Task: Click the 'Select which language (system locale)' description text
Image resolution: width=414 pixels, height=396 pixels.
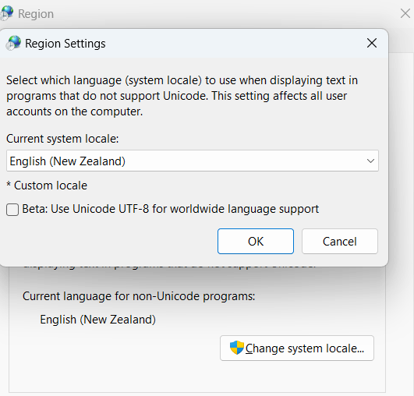Action: pos(182,96)
